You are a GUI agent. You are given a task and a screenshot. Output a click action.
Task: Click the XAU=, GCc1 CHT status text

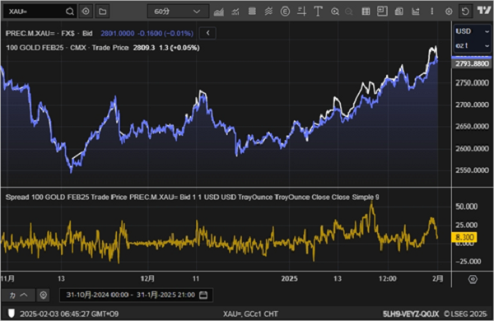point(250,314)
